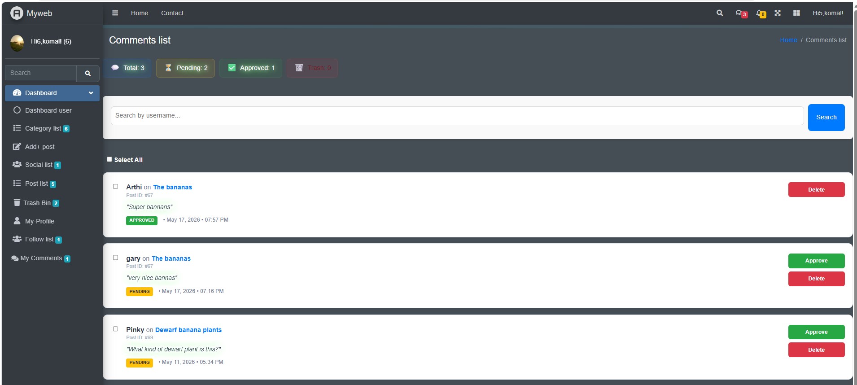Open Hi5,komal! user menu
This screenshot has height=385, width=857.
click(828, 13)
